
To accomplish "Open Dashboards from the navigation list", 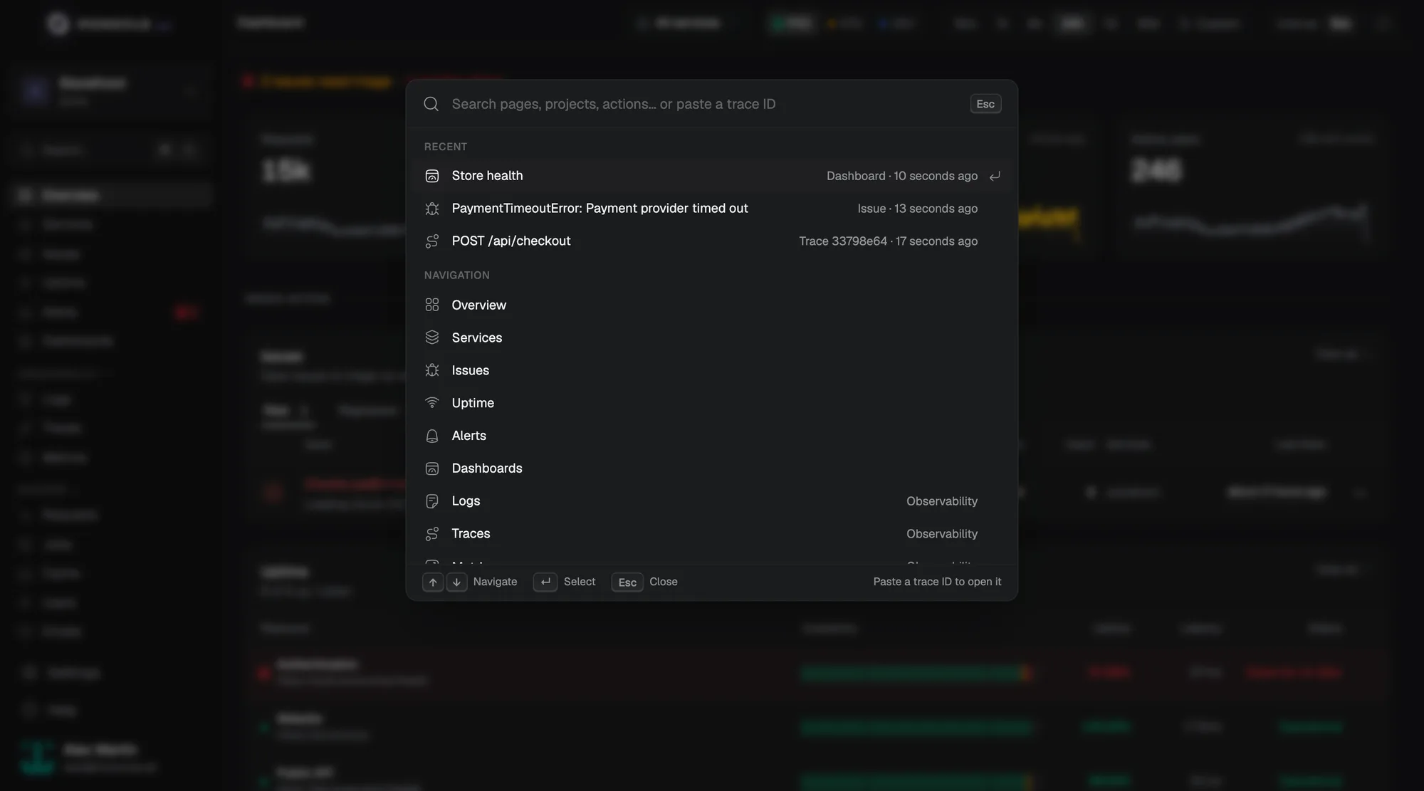I will pyautogui.click(x=712, y=468).
